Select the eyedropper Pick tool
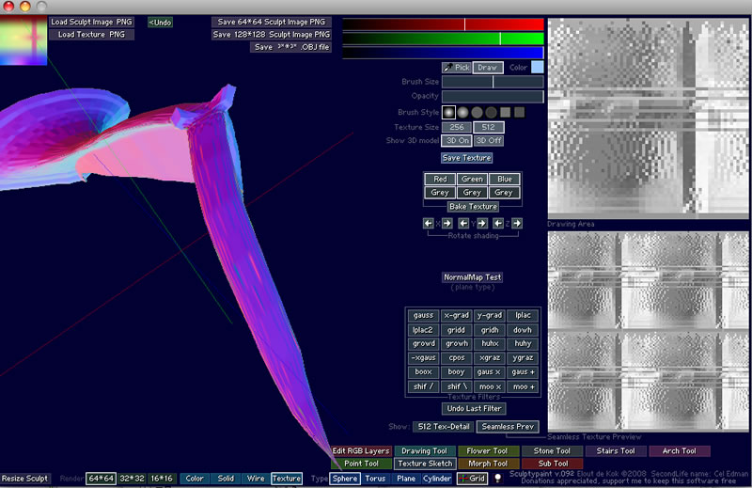The width and height of the screenshot is (752, 488). tap(456, 68)
